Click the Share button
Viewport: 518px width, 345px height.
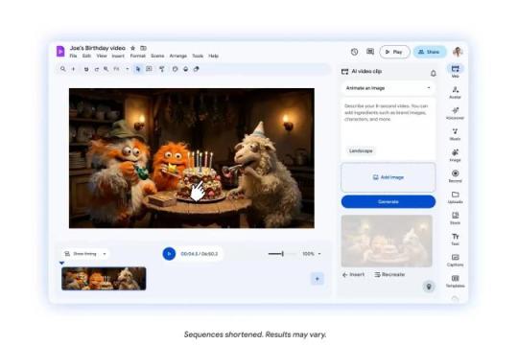[430, 52]
